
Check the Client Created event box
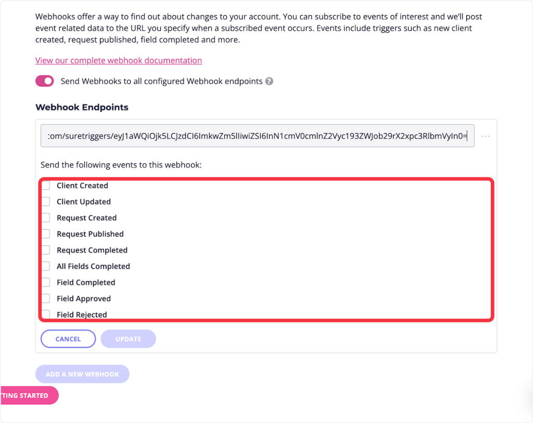click(x=46, y=186)
